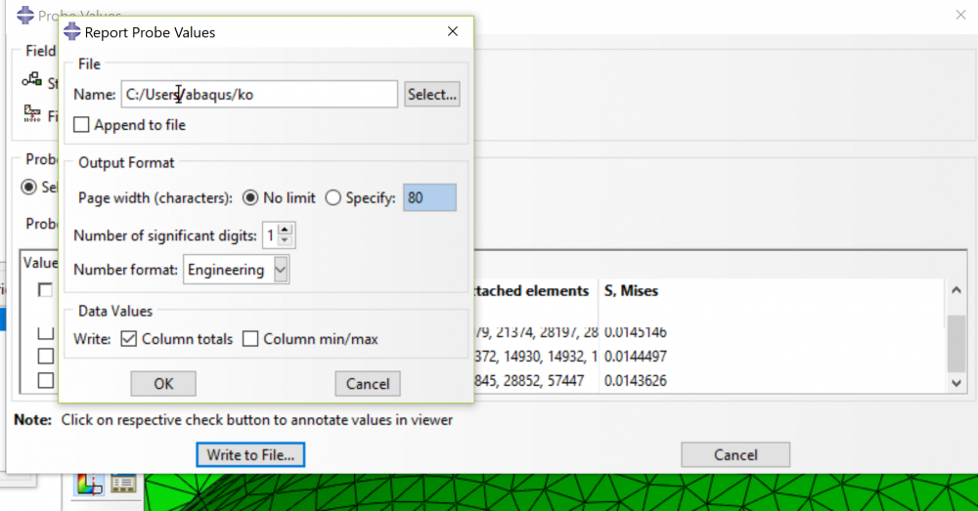This screenshot has width=978, height=511.
Task: Uncheck the Column totals checkbox
Action: click(x=128, y=338)
